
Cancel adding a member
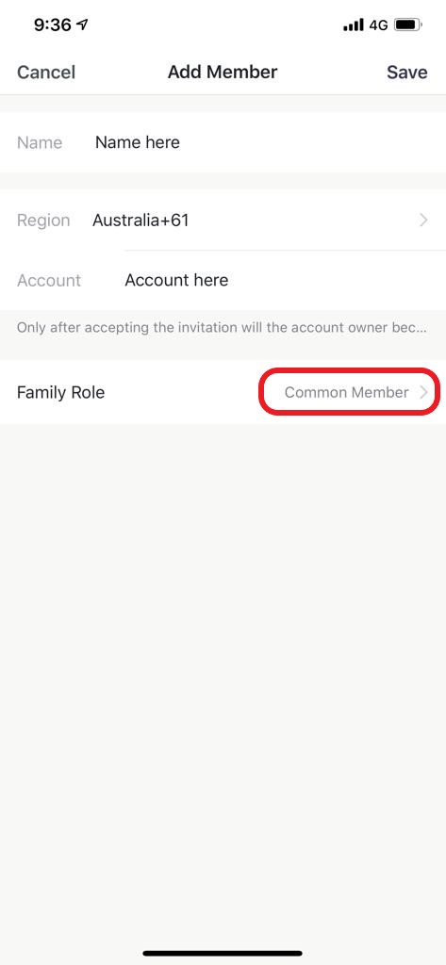pos(46,72)
